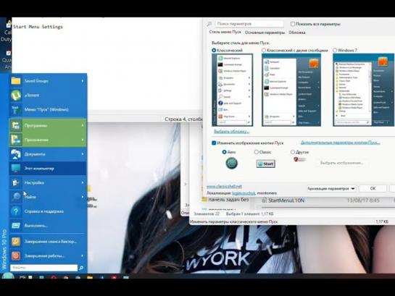
Task: Click the start menu search magnifier icon
Action: pyautogui.click(x=81, y=268)
